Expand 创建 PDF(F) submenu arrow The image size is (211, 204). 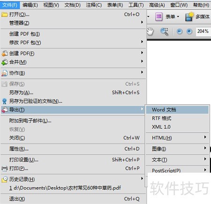click(x=142, y=52)
